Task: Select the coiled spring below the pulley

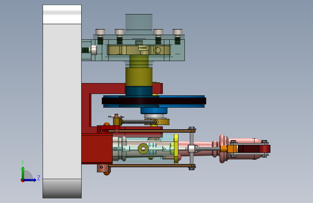Action: 139,121
